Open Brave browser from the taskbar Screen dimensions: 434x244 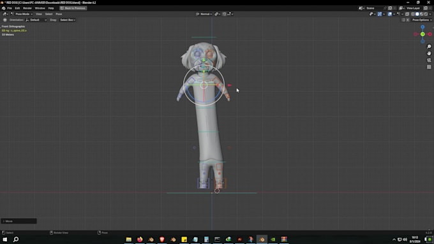point(162,240)
